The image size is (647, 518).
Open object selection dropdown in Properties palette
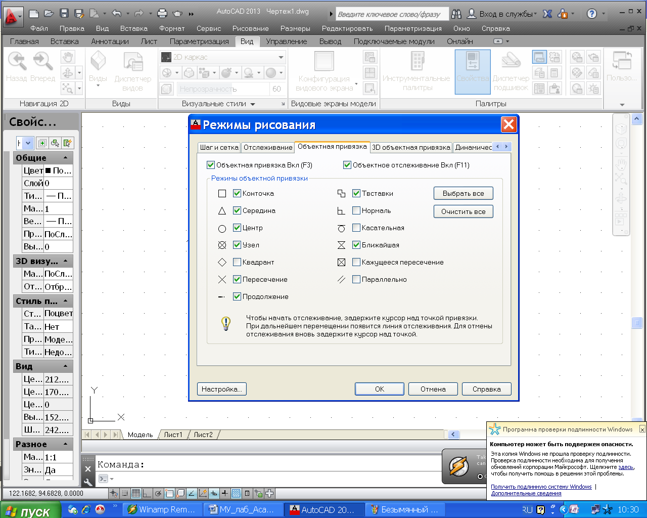pyautogui.click(x=28, y=143)
